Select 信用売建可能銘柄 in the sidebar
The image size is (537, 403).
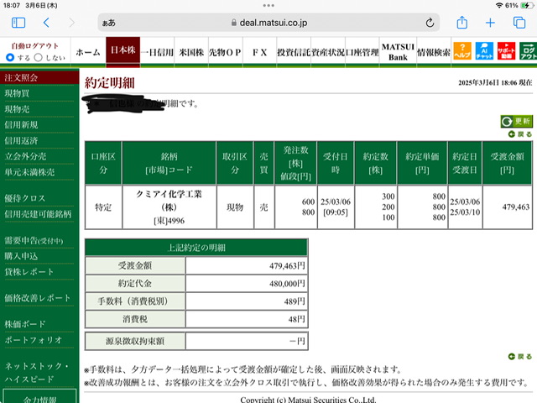(39, 214)
